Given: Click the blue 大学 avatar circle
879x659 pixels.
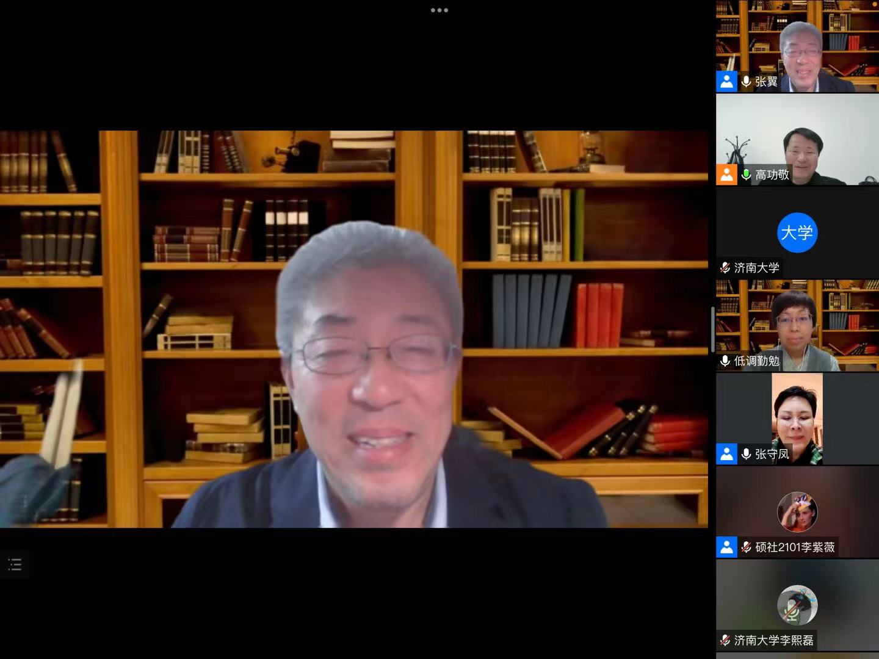Looking at the screenshot, I should (x=797, y=232).
